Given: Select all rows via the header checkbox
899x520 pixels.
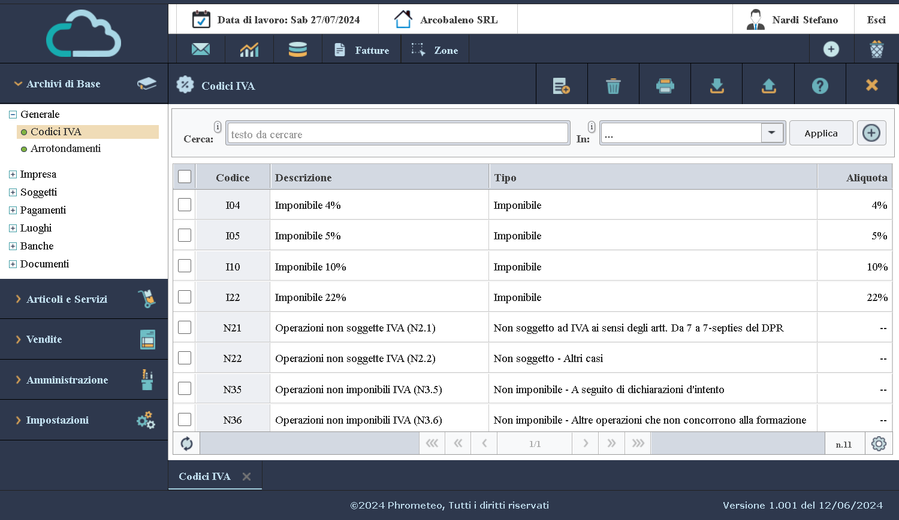Looking at the screenshot, I should pyautogui.click(x=185, y=177).
